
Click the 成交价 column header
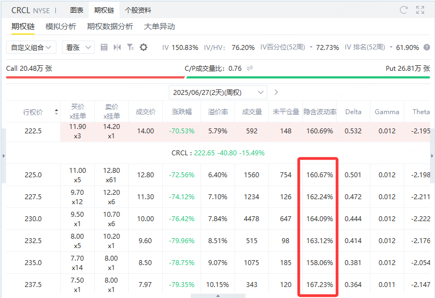(146, 112)
